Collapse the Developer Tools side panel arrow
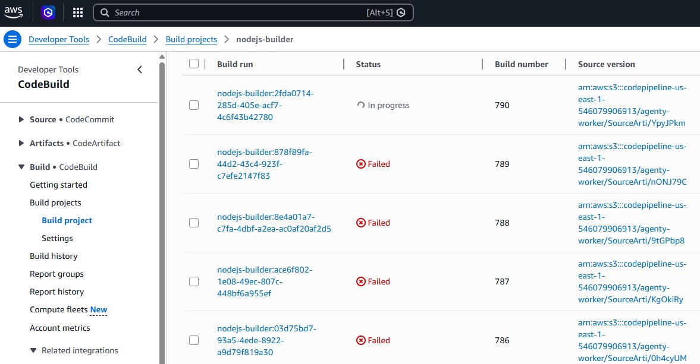This screenshot has width=700, height=364. pyautogui.click(x=140, y=69)
